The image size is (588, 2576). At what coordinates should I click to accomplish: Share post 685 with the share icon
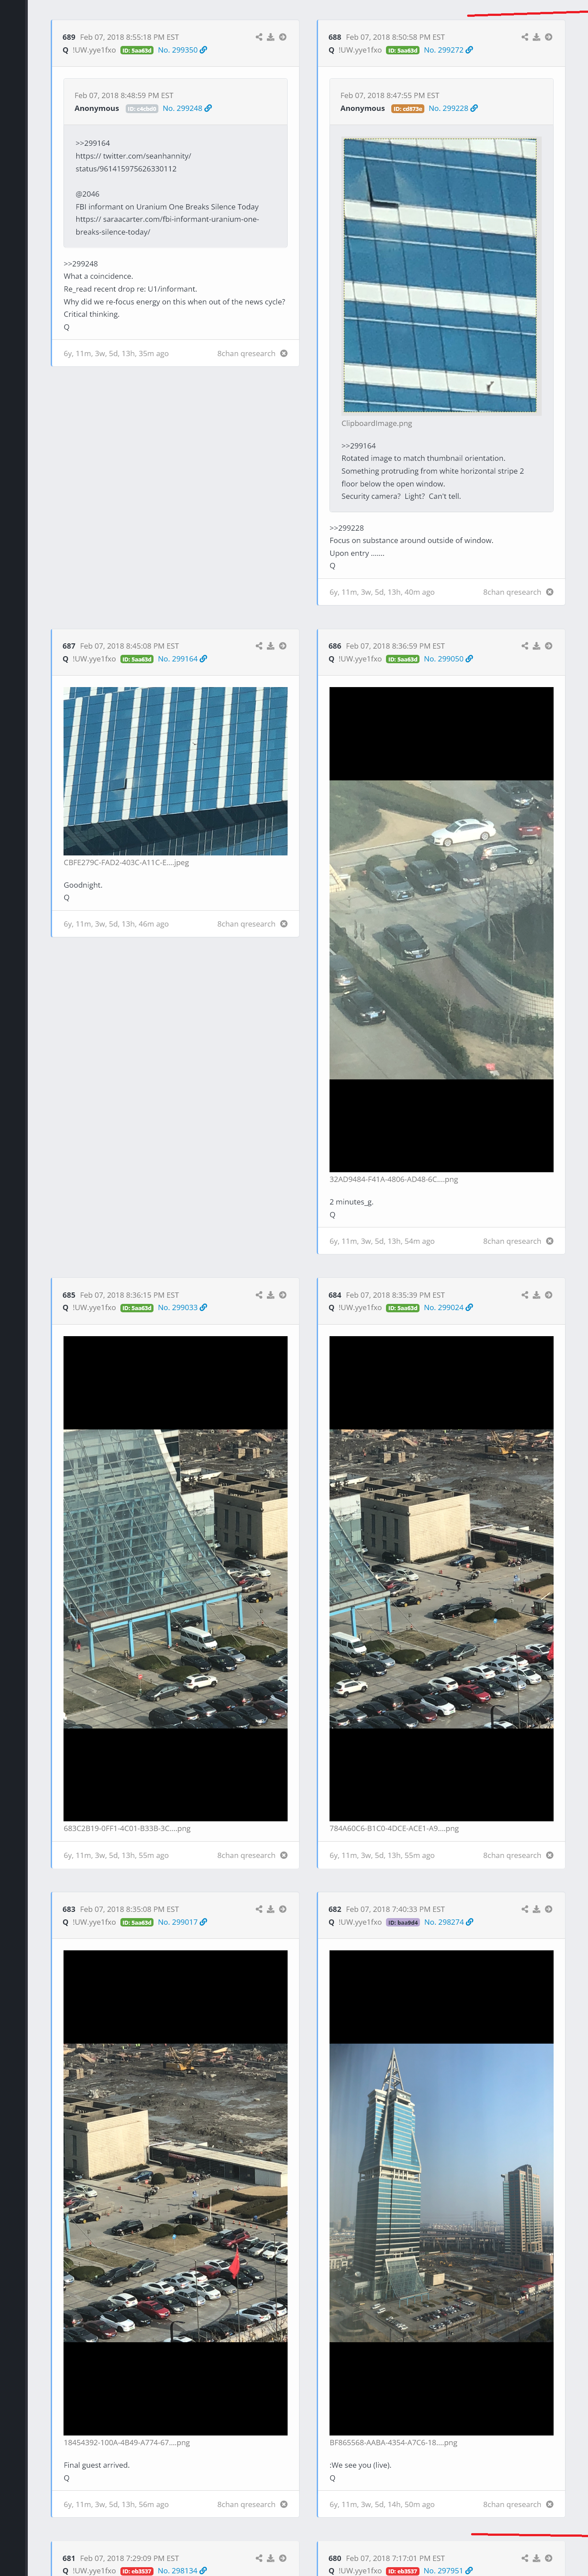(258, 1295)
